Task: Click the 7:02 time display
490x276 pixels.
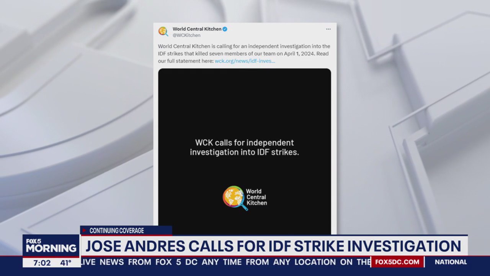Action: pos(42,263)
